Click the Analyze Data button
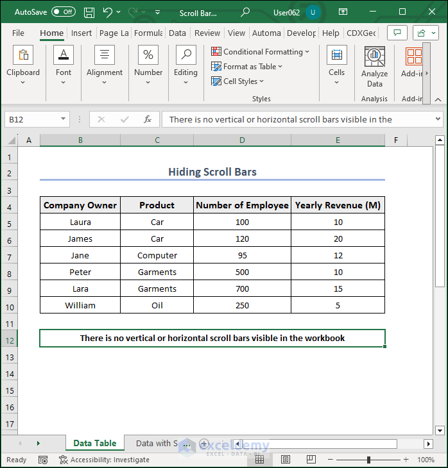This screenshot has width=448, height=468. click(374, 67)
